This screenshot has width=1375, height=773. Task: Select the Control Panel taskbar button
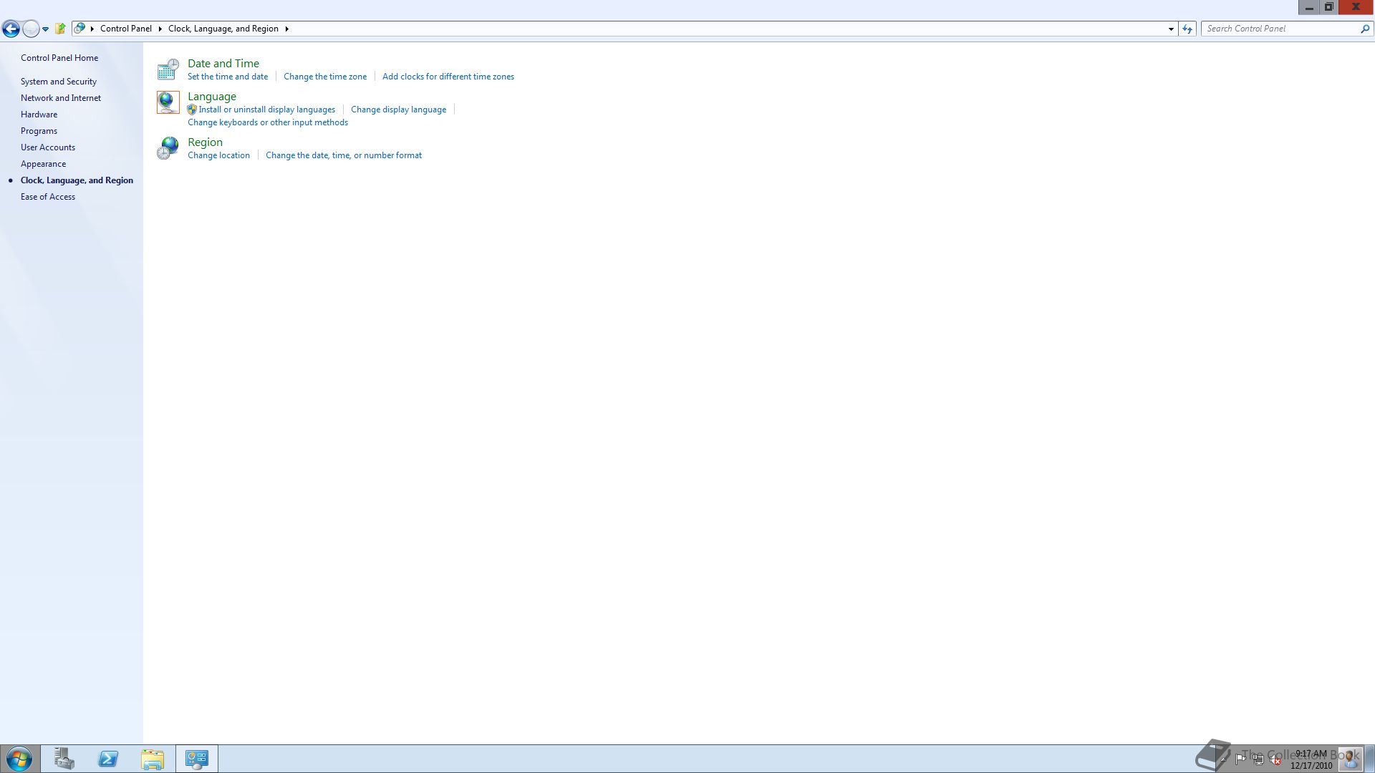[197, 759]
